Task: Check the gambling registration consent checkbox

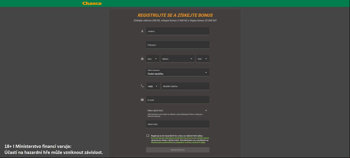Action: [x=148, y=136]
